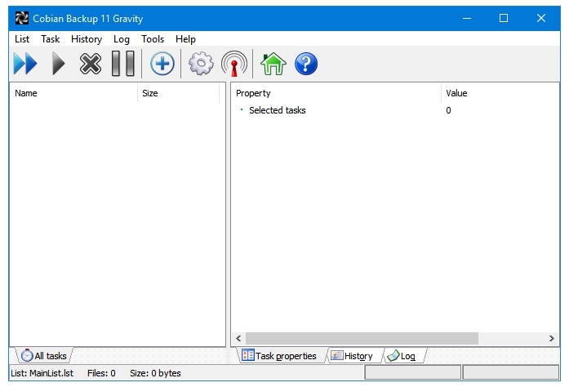Open the Task menu
The image size is (569, 387).
pyautogui.click(x=50, y=39)
